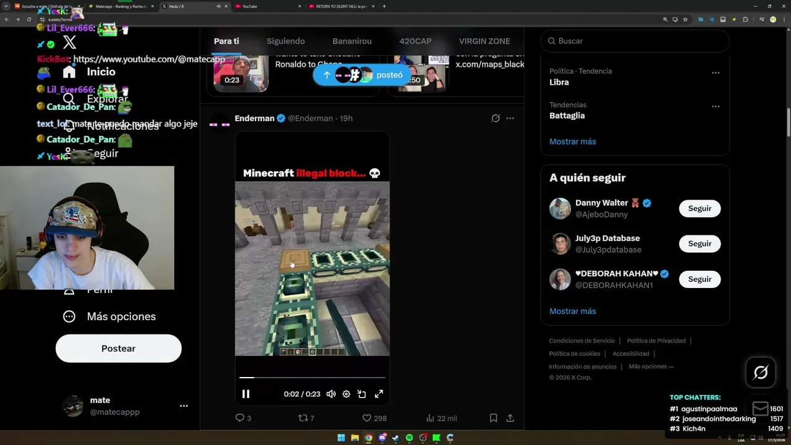Open the Grok floating button

(761, 372)
